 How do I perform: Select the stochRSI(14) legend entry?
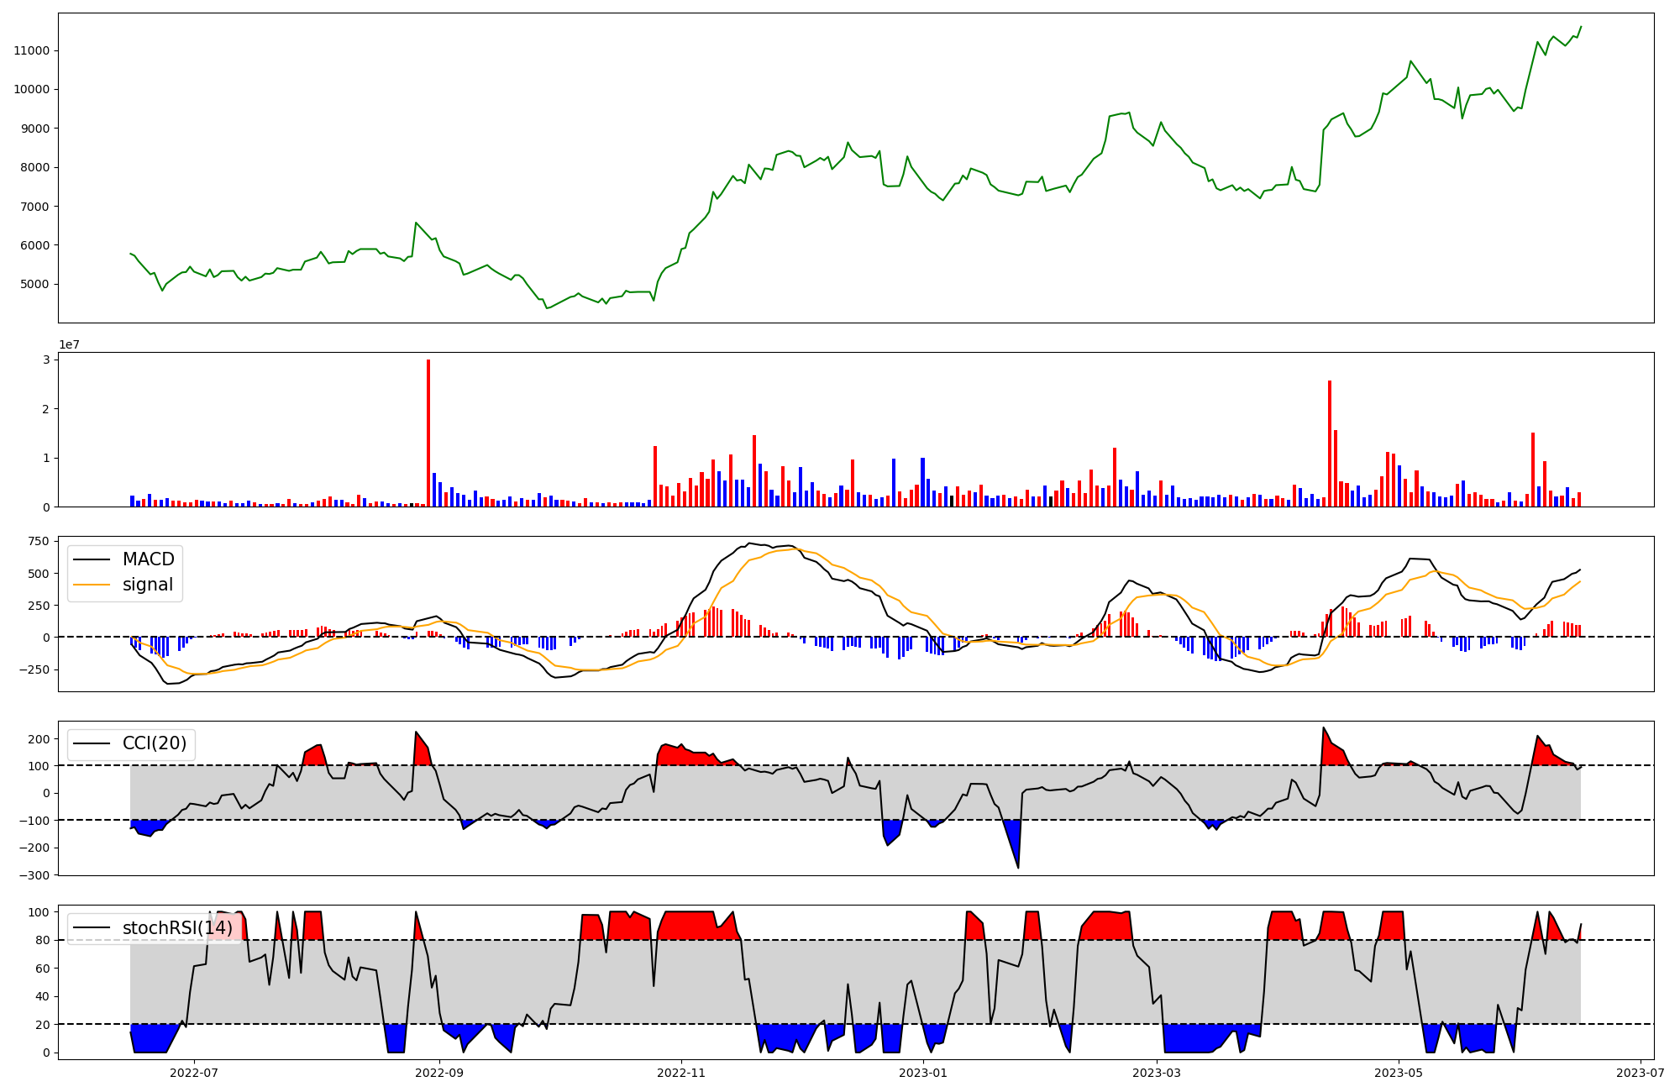click(154, 928)
